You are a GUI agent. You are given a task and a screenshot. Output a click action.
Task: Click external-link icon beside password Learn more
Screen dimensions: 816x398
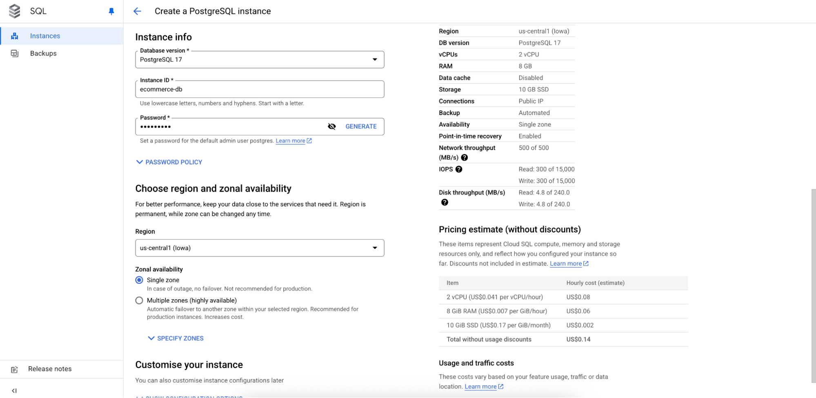(x=309, y=141)
